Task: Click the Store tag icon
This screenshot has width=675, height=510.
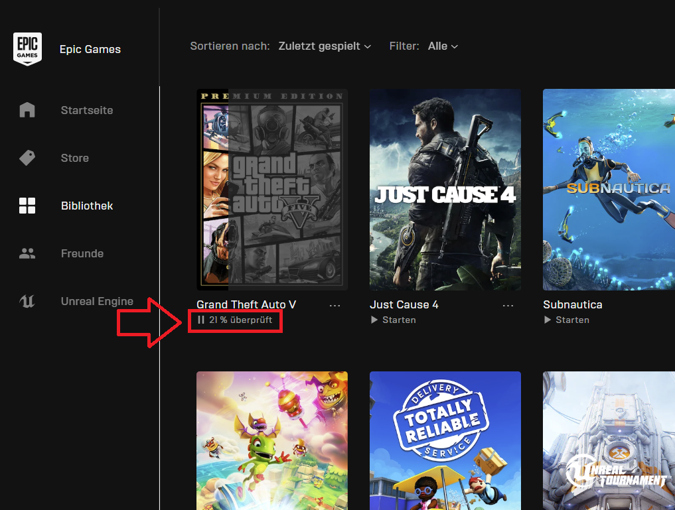Action: (x=27, y=158)
